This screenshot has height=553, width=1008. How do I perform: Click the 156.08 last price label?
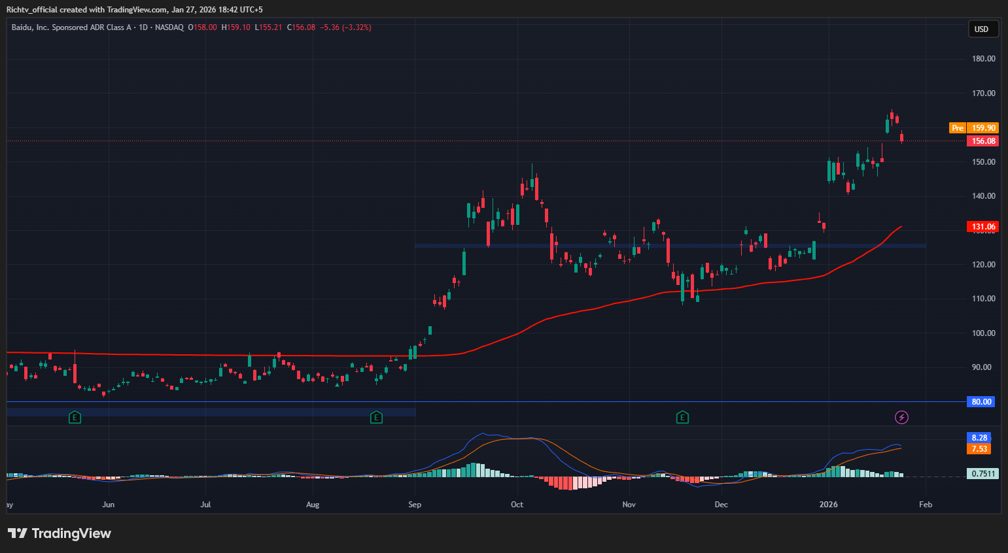pos(983,141)
